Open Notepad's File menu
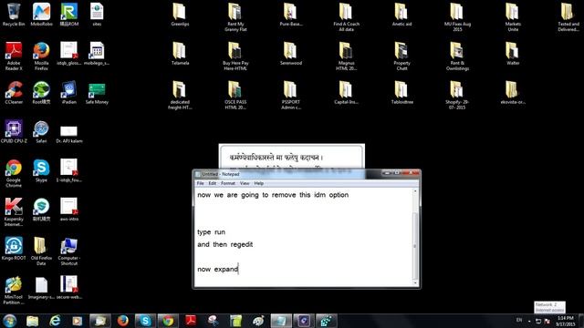The height and width of the screenshot is (328, 584). [x=200, y=183]
